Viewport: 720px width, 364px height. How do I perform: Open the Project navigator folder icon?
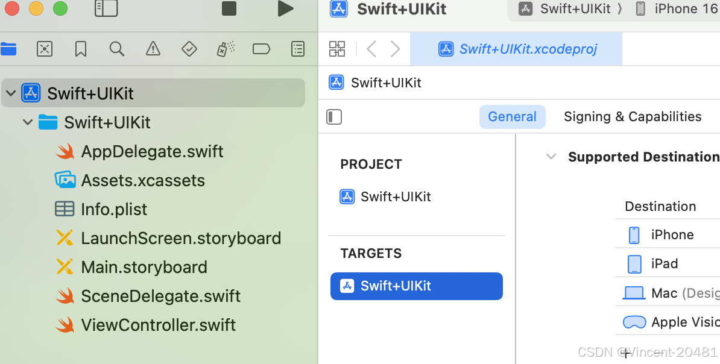coord(8,49)
